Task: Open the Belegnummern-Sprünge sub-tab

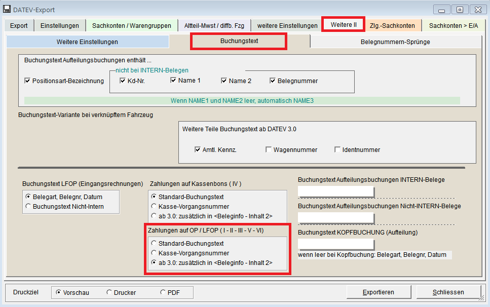Action: point(395,42)
